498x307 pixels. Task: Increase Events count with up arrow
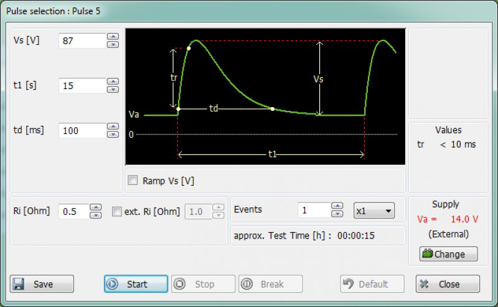pos(337,206)
